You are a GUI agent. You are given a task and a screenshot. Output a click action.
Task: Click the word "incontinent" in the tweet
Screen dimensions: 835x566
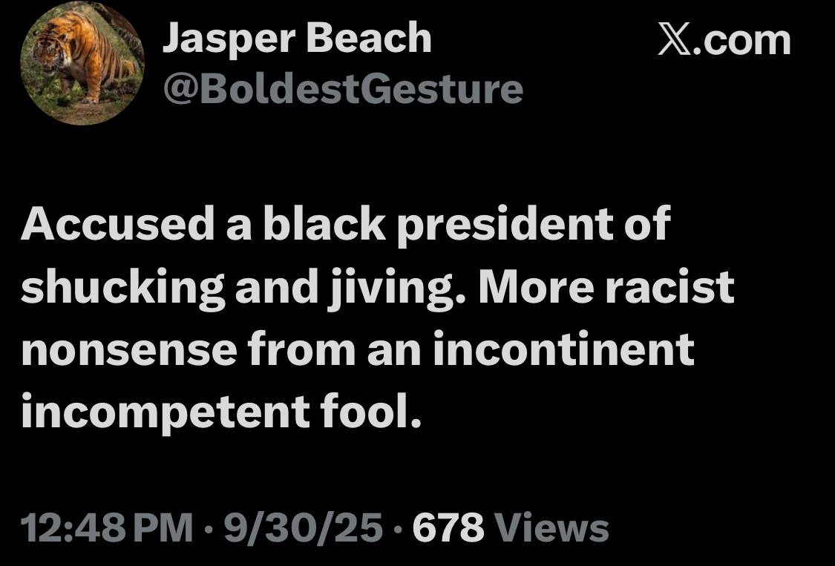[x=563, y=349]
